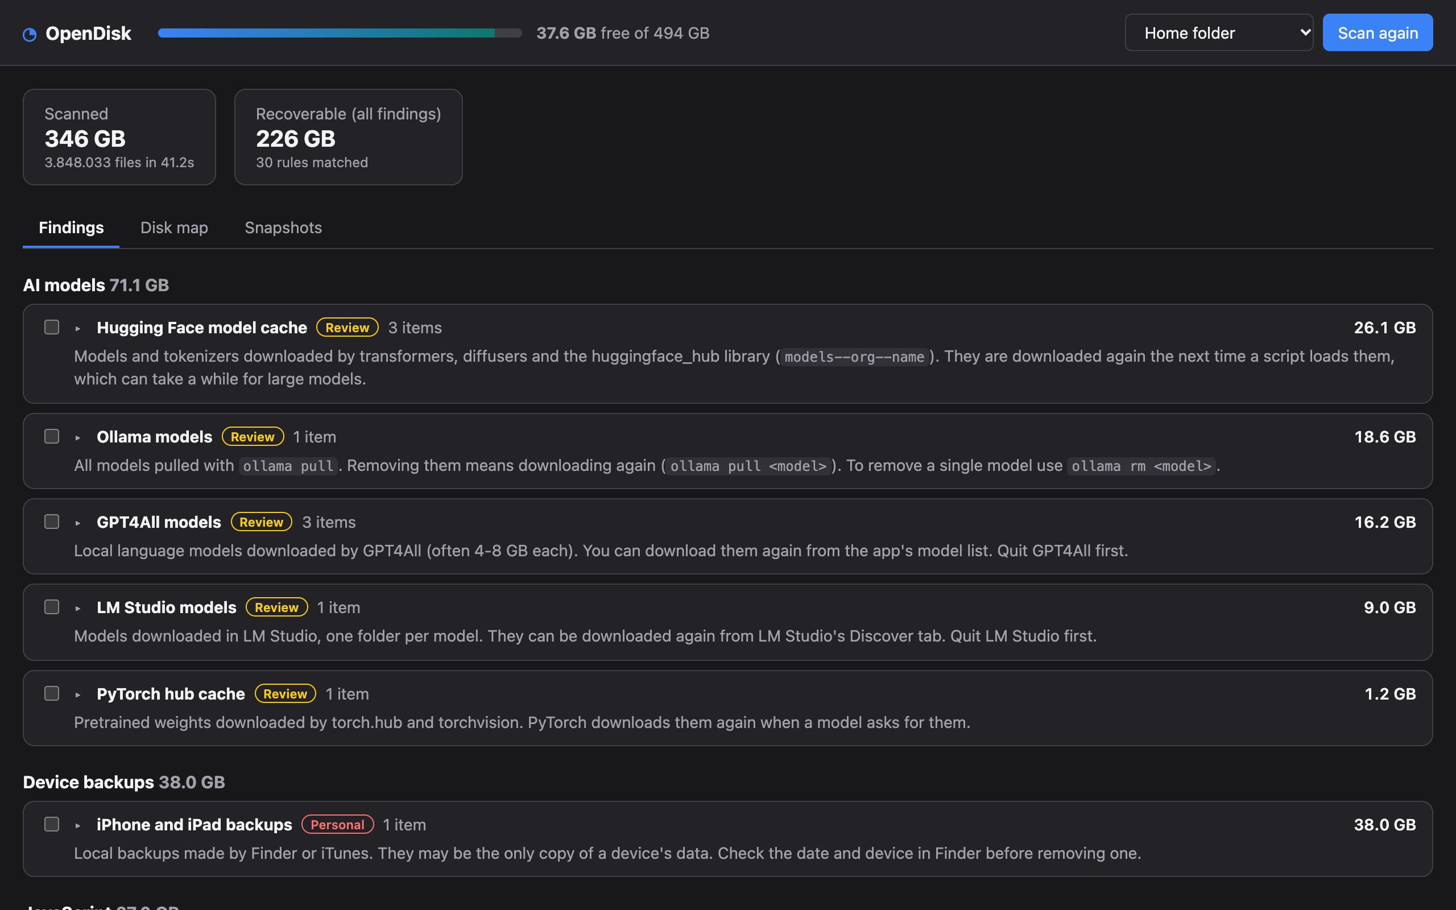Expand the iPhone and iPad backups row
1456x910 pixels.
coord(77,825)
